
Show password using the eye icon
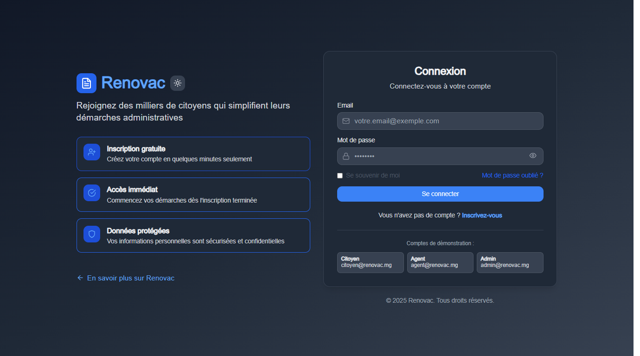coord(533,156)
